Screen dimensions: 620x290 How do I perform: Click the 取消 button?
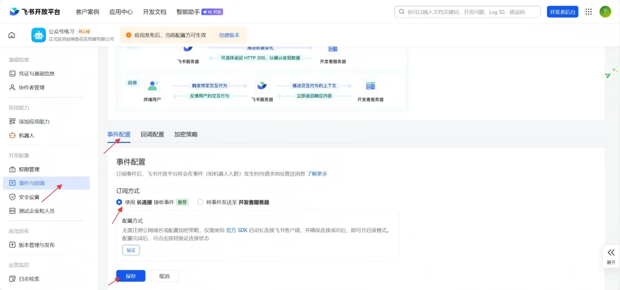tap(165, 276)
